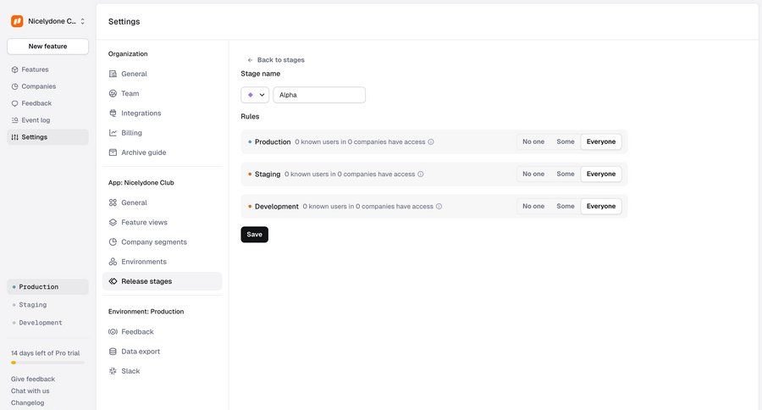Open the organization switcher chevrons
Viewport: 762px width, 410px height.
pos(83,21)
